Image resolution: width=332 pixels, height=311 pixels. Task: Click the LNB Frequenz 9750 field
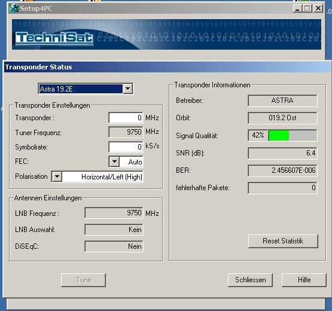tap(114, 212)
